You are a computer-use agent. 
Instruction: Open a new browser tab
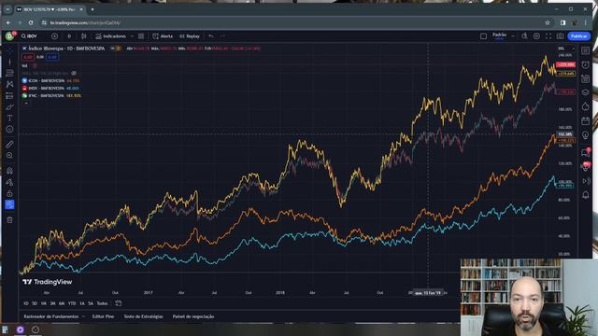coord(93,9)
